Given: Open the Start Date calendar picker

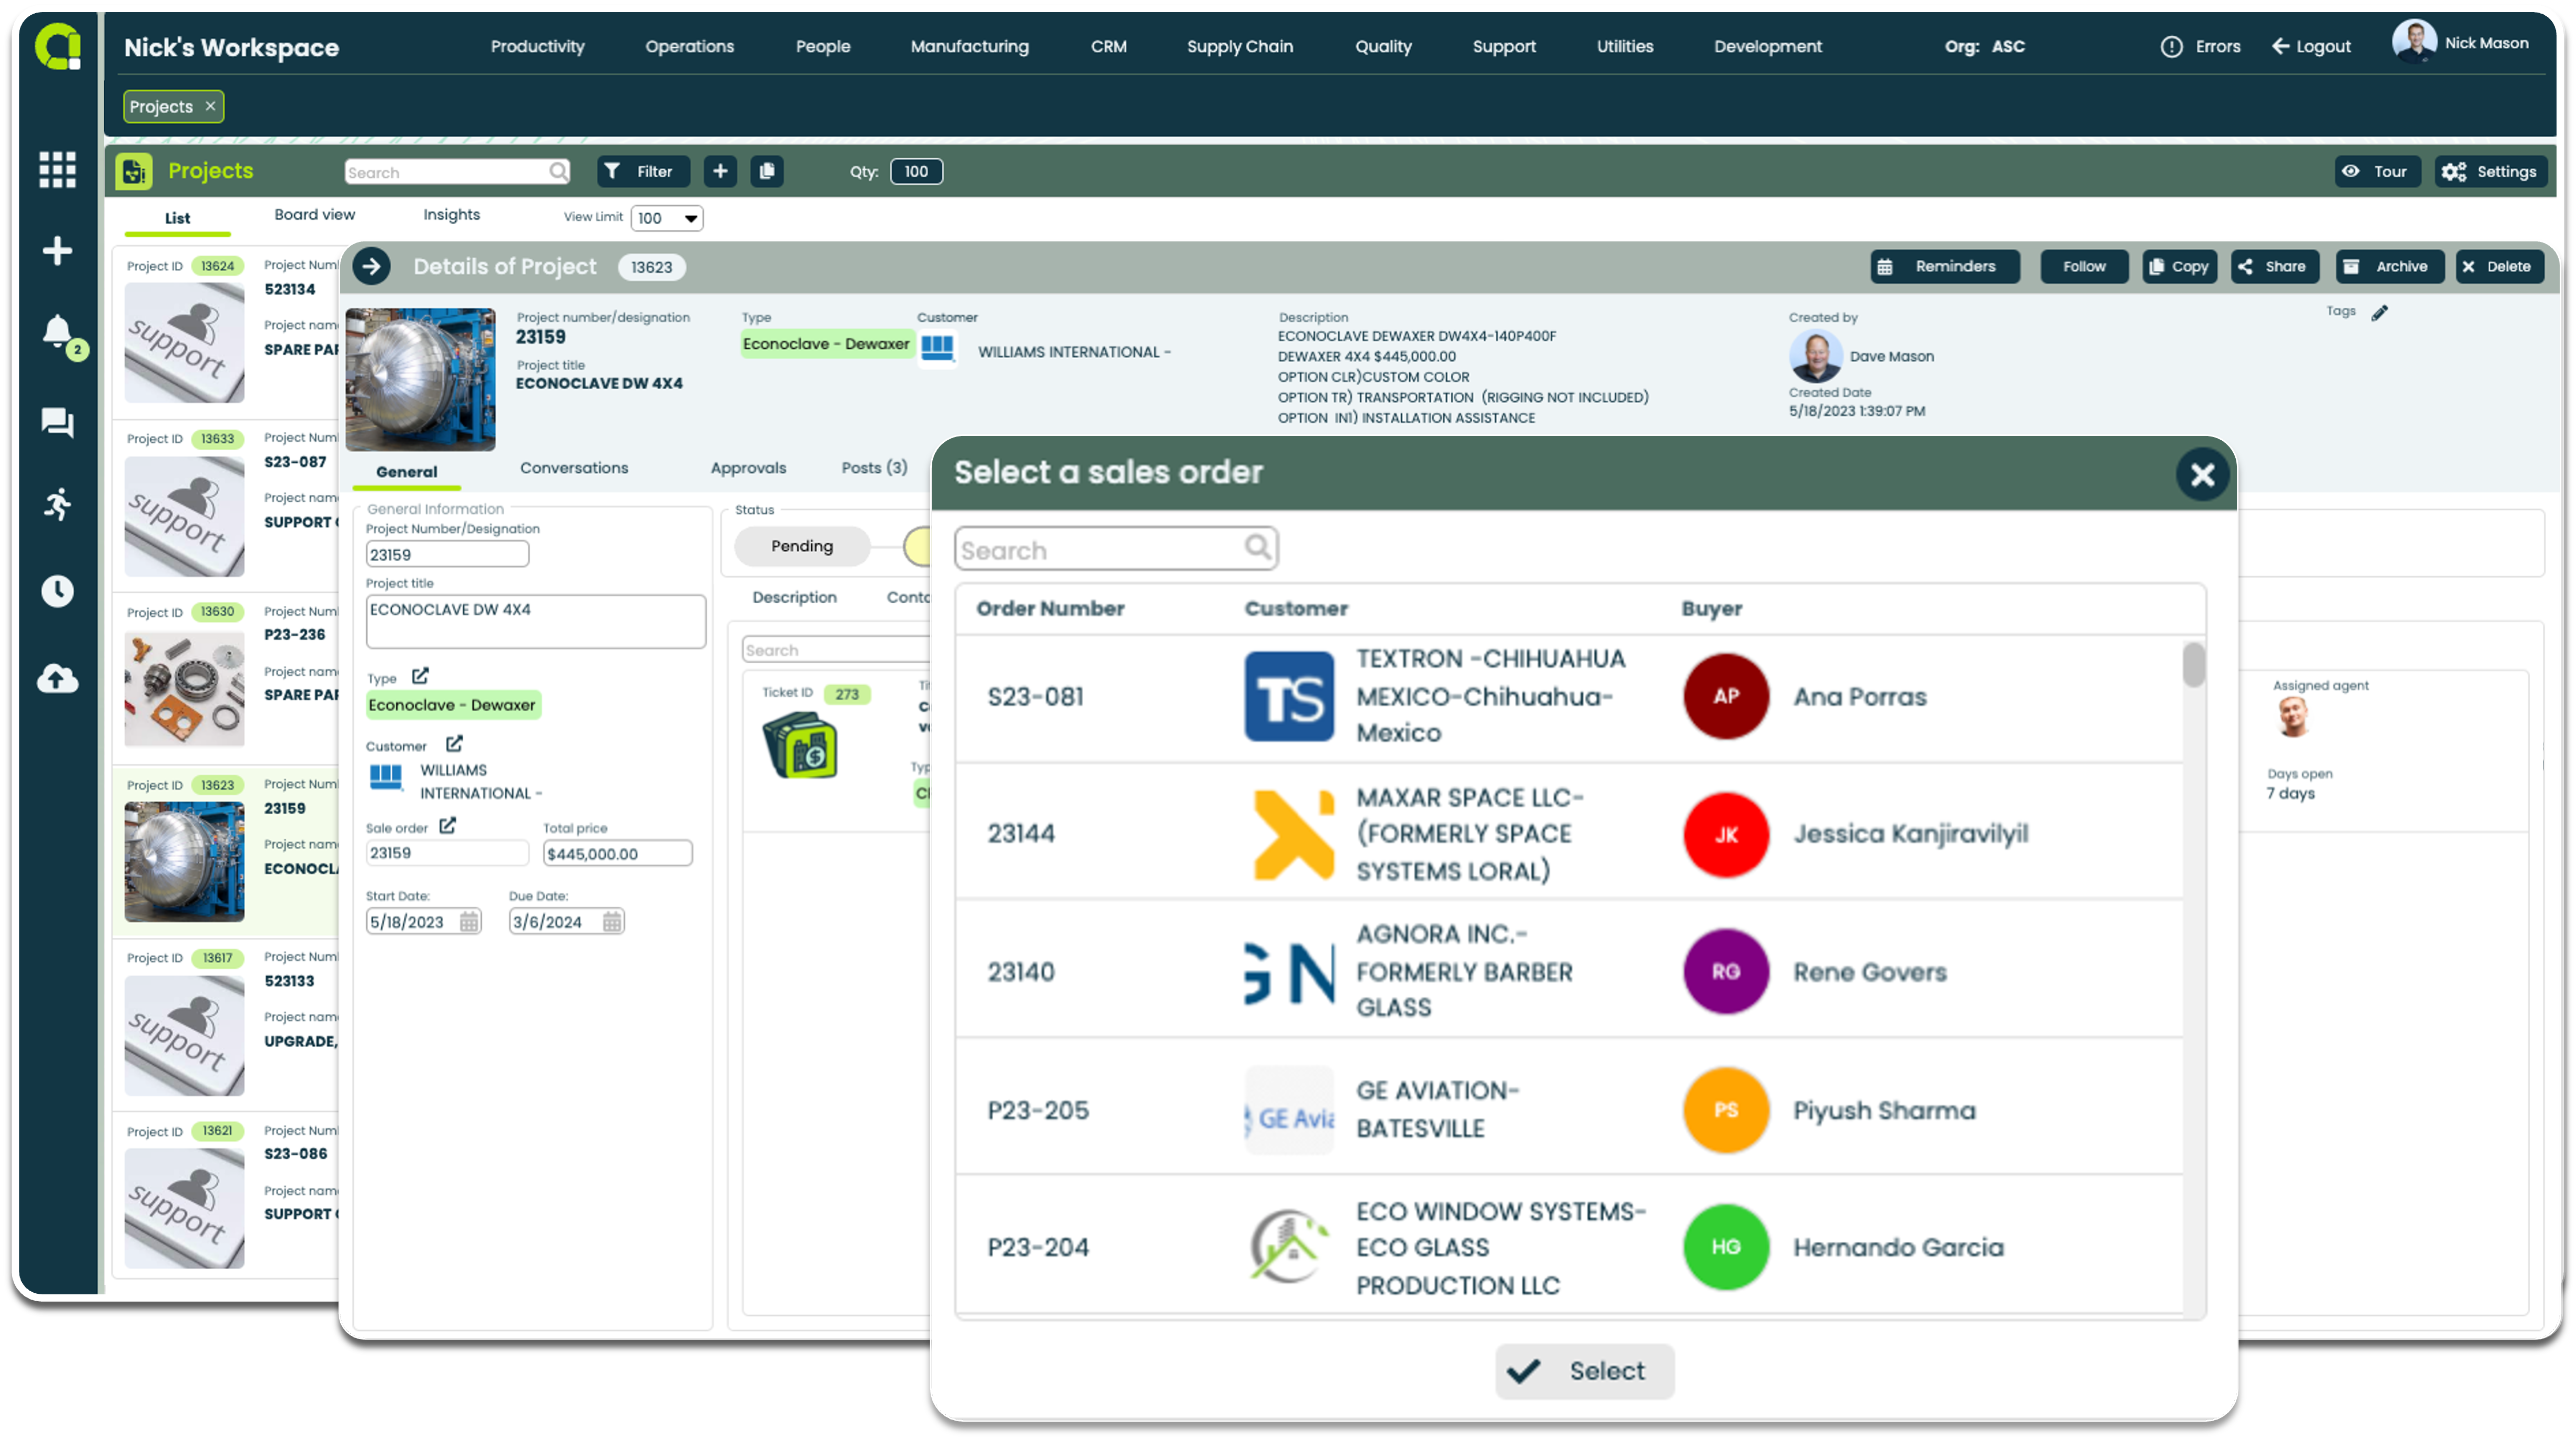Looking at the screenshot, I should click(469, 921).
